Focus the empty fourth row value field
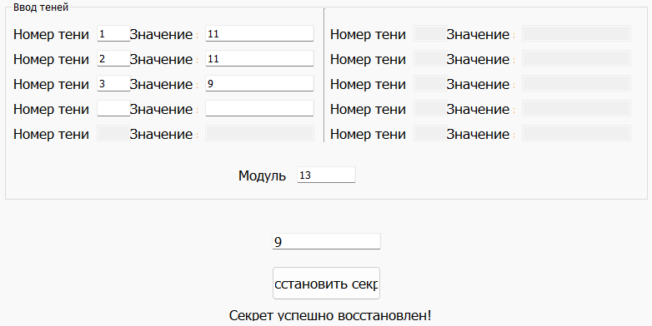This screenshot has height=326, width=652. coord(259,108)
